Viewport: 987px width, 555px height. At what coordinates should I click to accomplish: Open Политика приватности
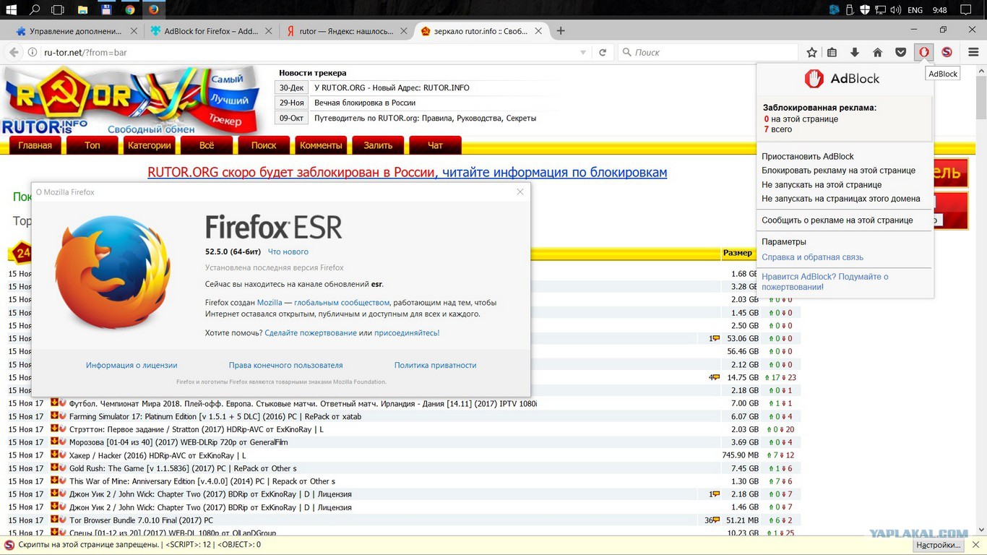[435, 366]
